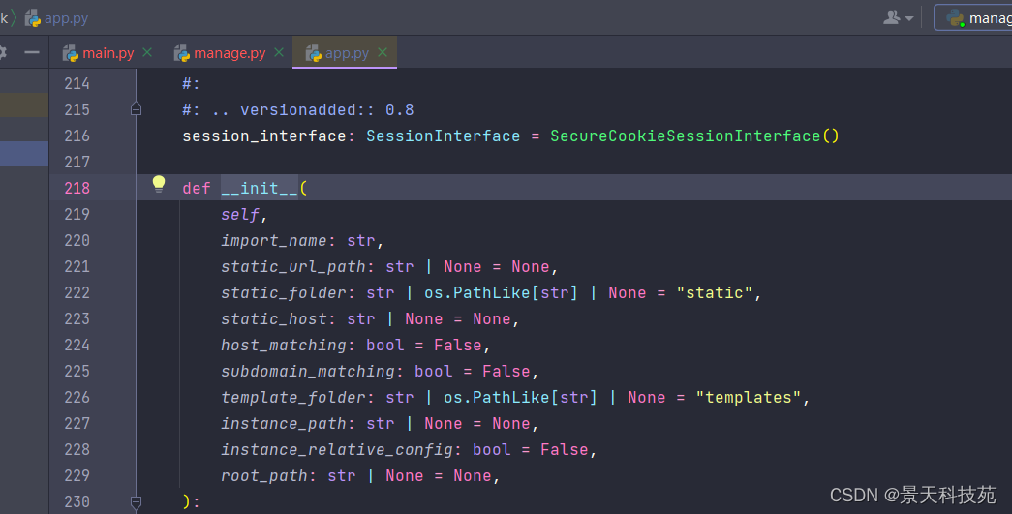
Task: Click SecureCookieSessionInterface on line 216
Action: [x=685, y=136]
